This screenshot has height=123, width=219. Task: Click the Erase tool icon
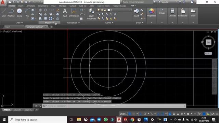[57, 10]
